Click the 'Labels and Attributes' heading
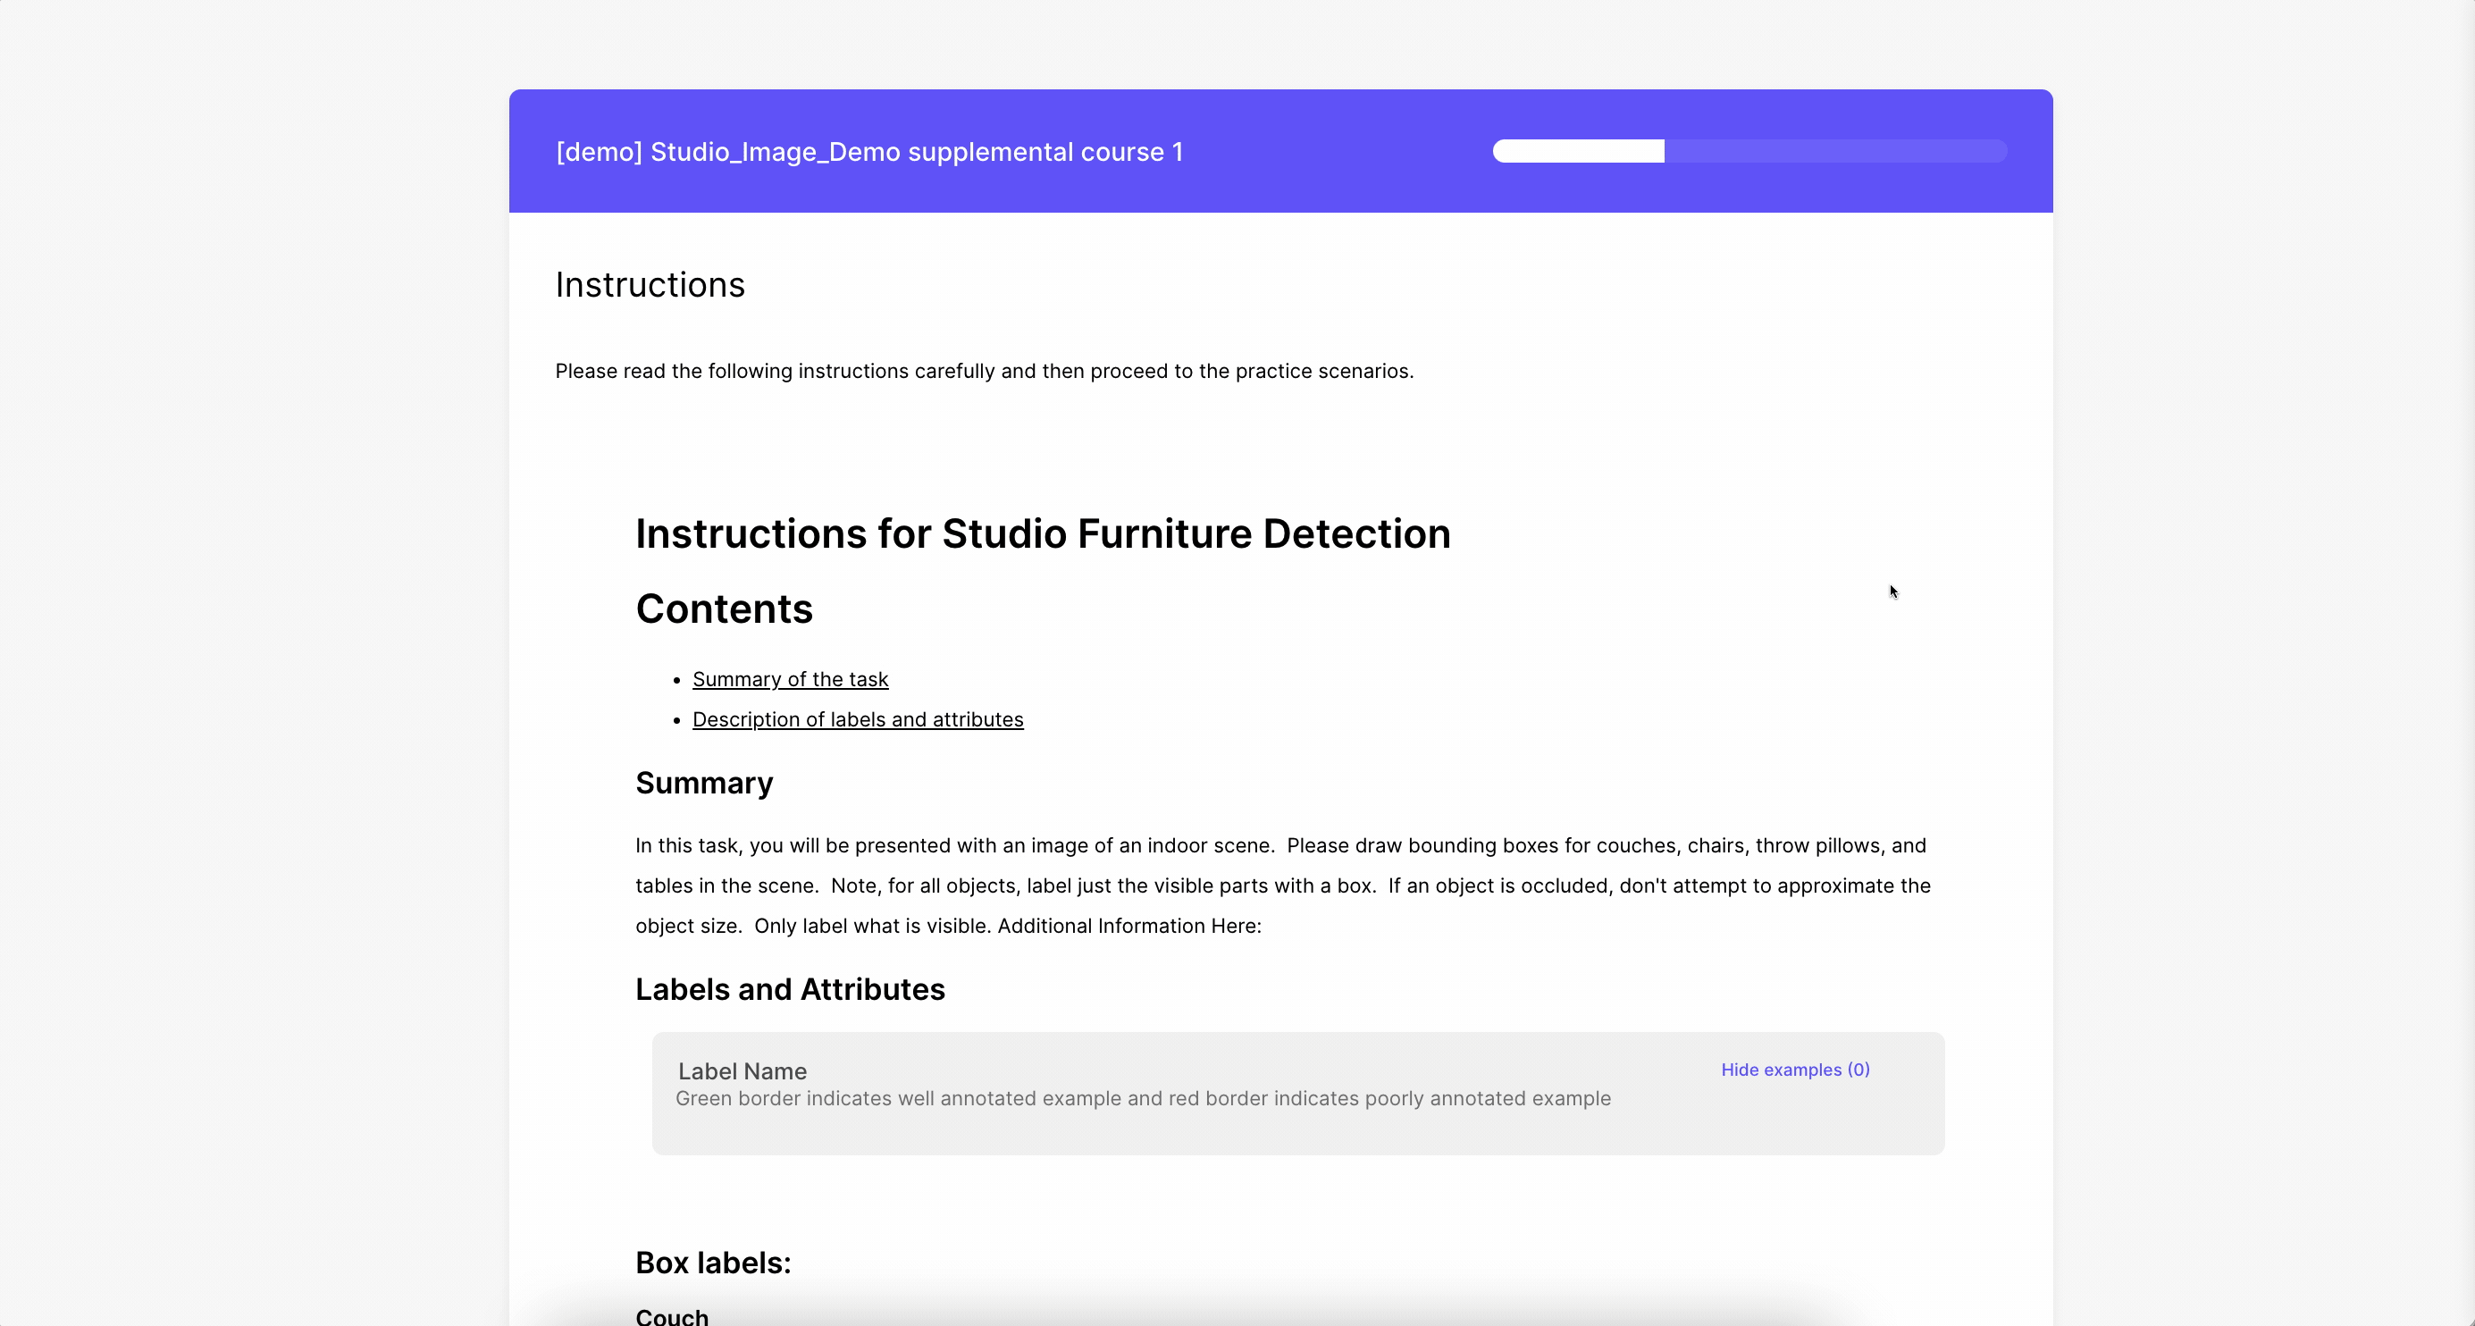 (x=790, y=990)
